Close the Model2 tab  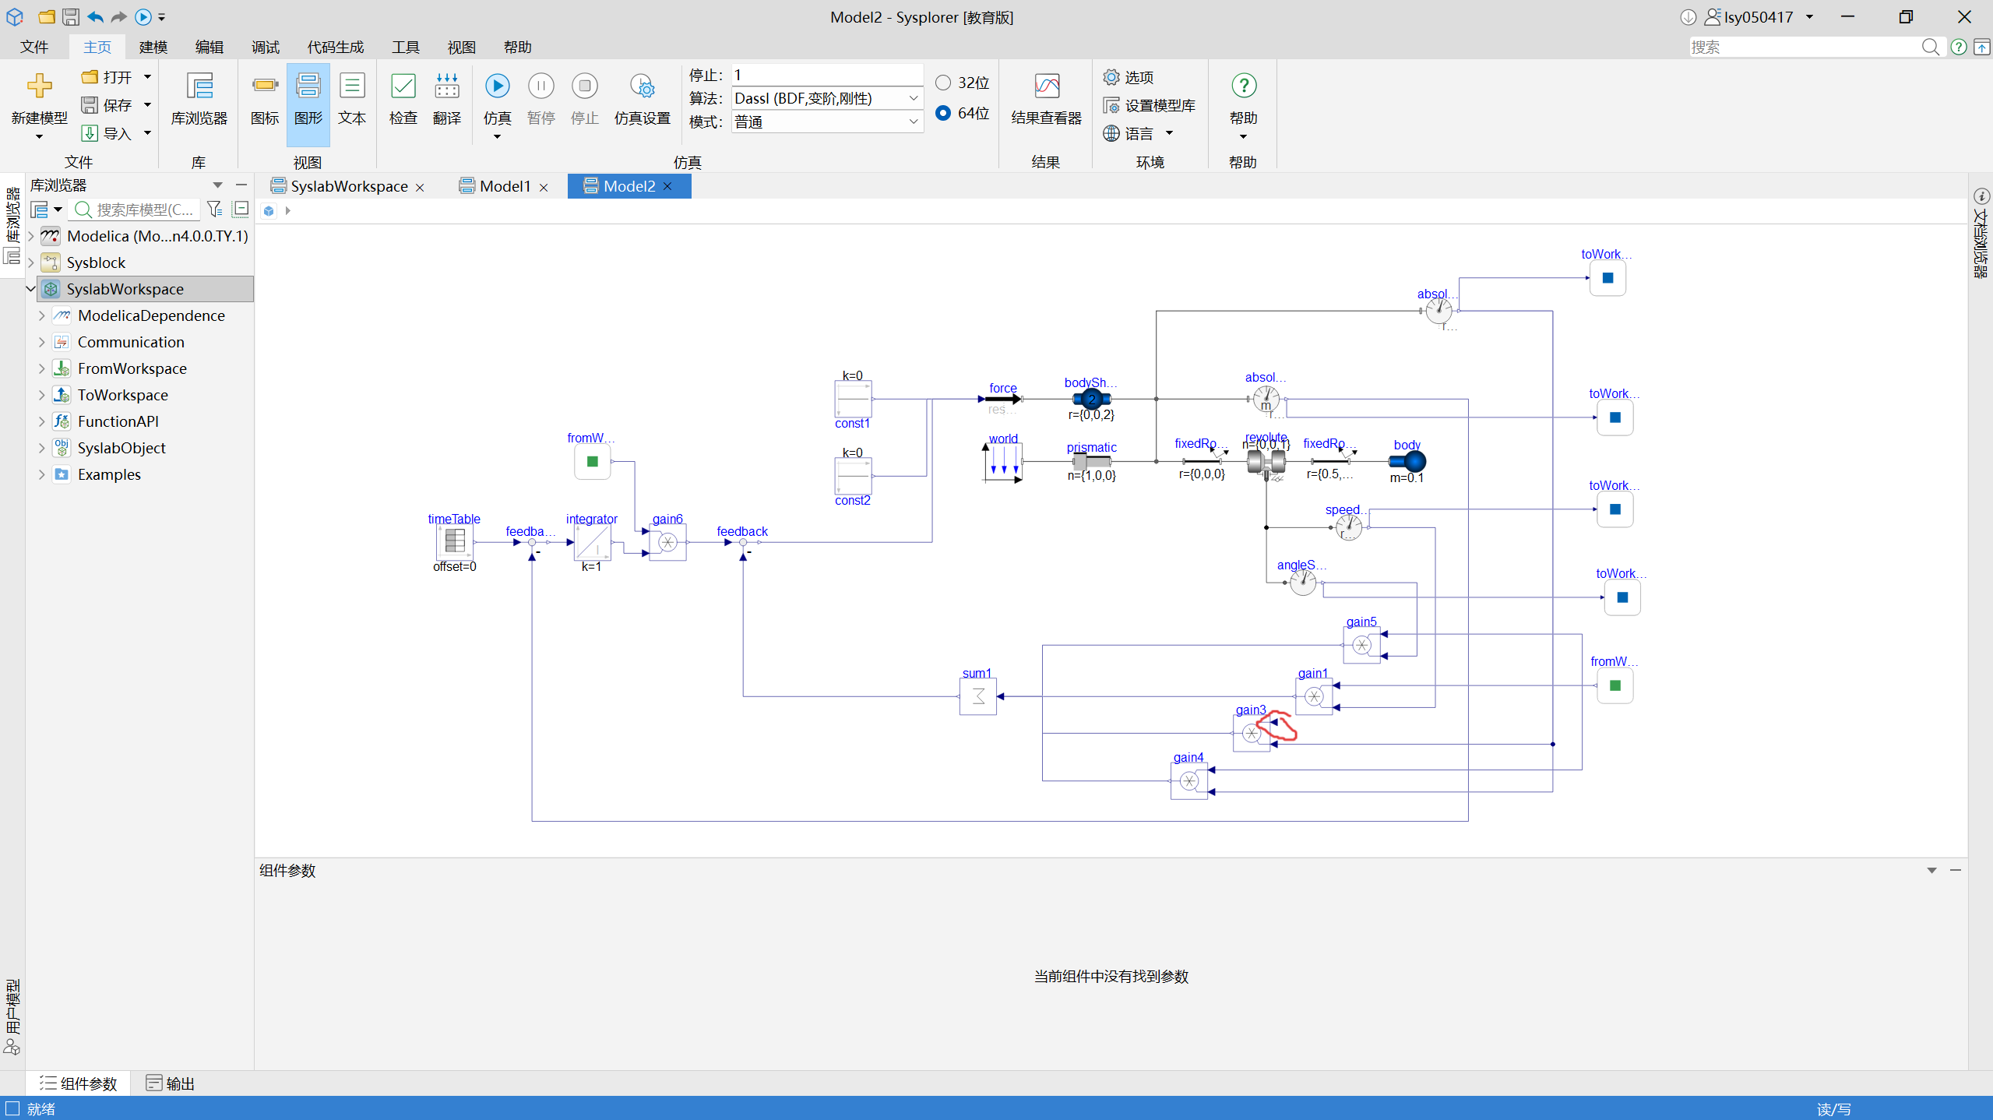[667, 187]
